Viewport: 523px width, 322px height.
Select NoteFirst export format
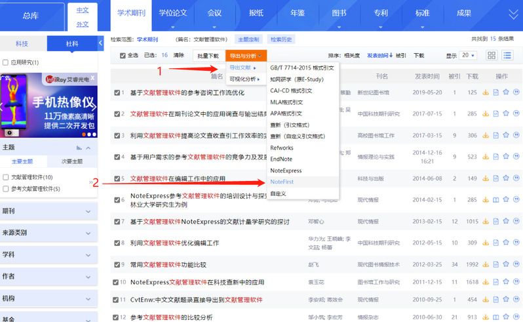coord(285,182)
